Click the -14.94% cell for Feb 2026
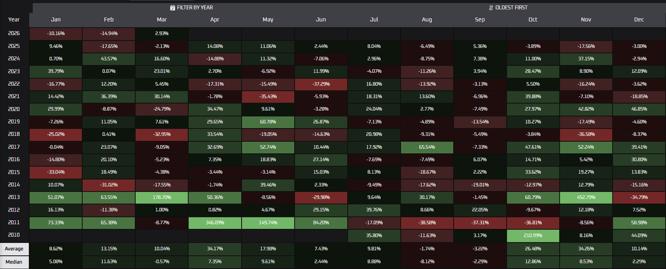 tap(108, 34)
